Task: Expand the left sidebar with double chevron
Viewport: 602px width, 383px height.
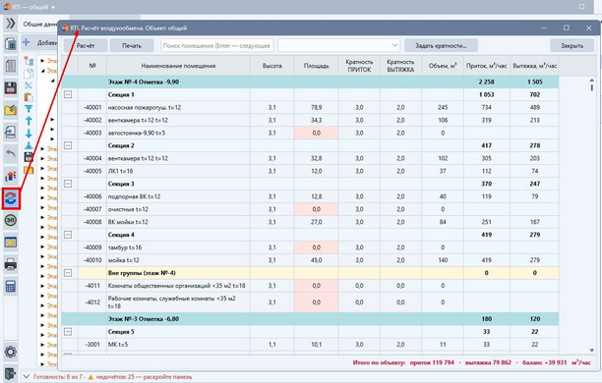Action: [x=11, y=24]
